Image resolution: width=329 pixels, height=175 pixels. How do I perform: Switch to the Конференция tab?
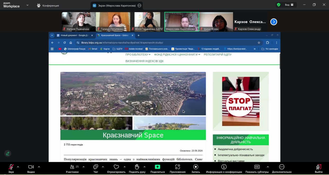(x=48, y=5)
